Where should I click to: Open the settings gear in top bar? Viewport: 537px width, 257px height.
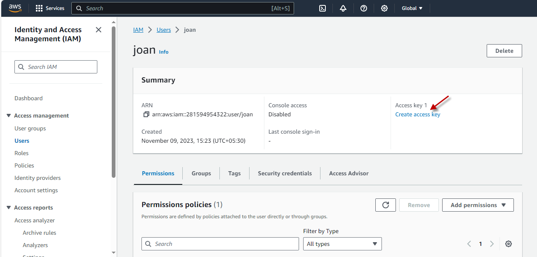click(x=384, y=8)
